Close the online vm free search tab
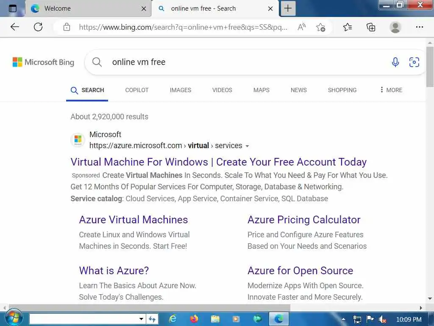The height and width of the screenshot is (326, 434). 270,9
